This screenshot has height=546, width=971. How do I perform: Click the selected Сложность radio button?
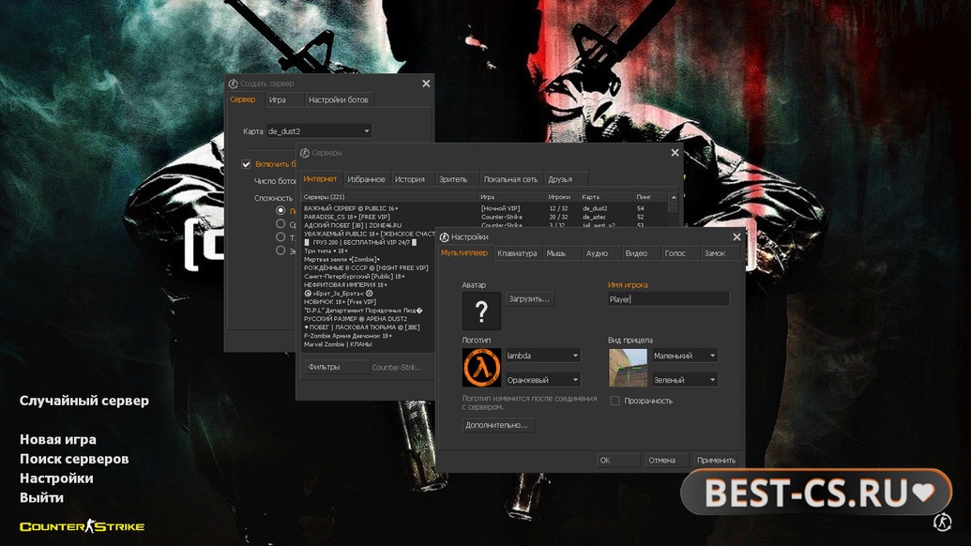pyautogui.click(x=281, y=210)
